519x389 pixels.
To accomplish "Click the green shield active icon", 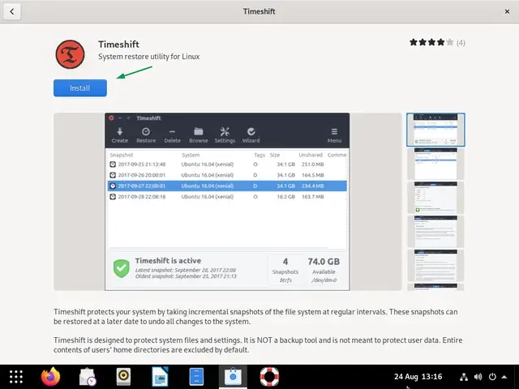I will pyautogui.click(x=122, y=268).
